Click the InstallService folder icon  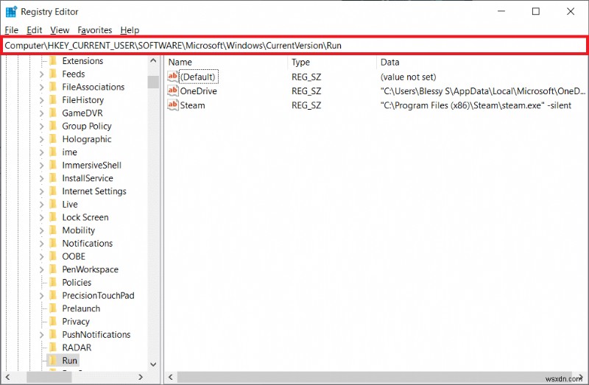click(x=53, y=178)
